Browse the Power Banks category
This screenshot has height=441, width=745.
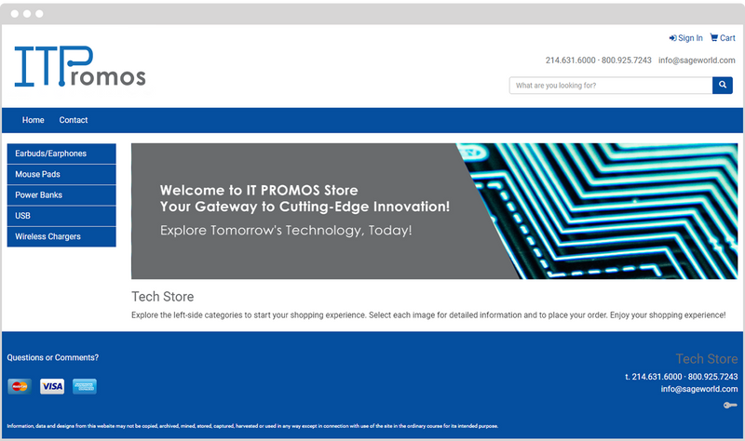(61, 195)
